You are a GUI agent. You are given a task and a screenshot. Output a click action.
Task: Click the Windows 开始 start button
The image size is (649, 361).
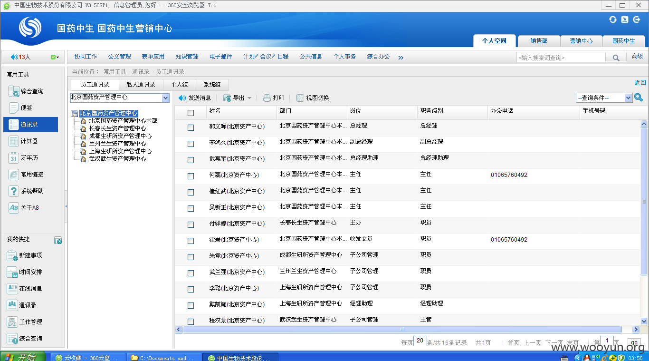(22, 357)
